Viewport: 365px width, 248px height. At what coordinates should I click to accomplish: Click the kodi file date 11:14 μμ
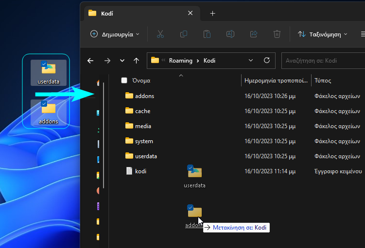tap(270, 171)
